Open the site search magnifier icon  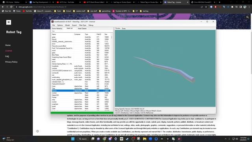[x=248, y=17]
